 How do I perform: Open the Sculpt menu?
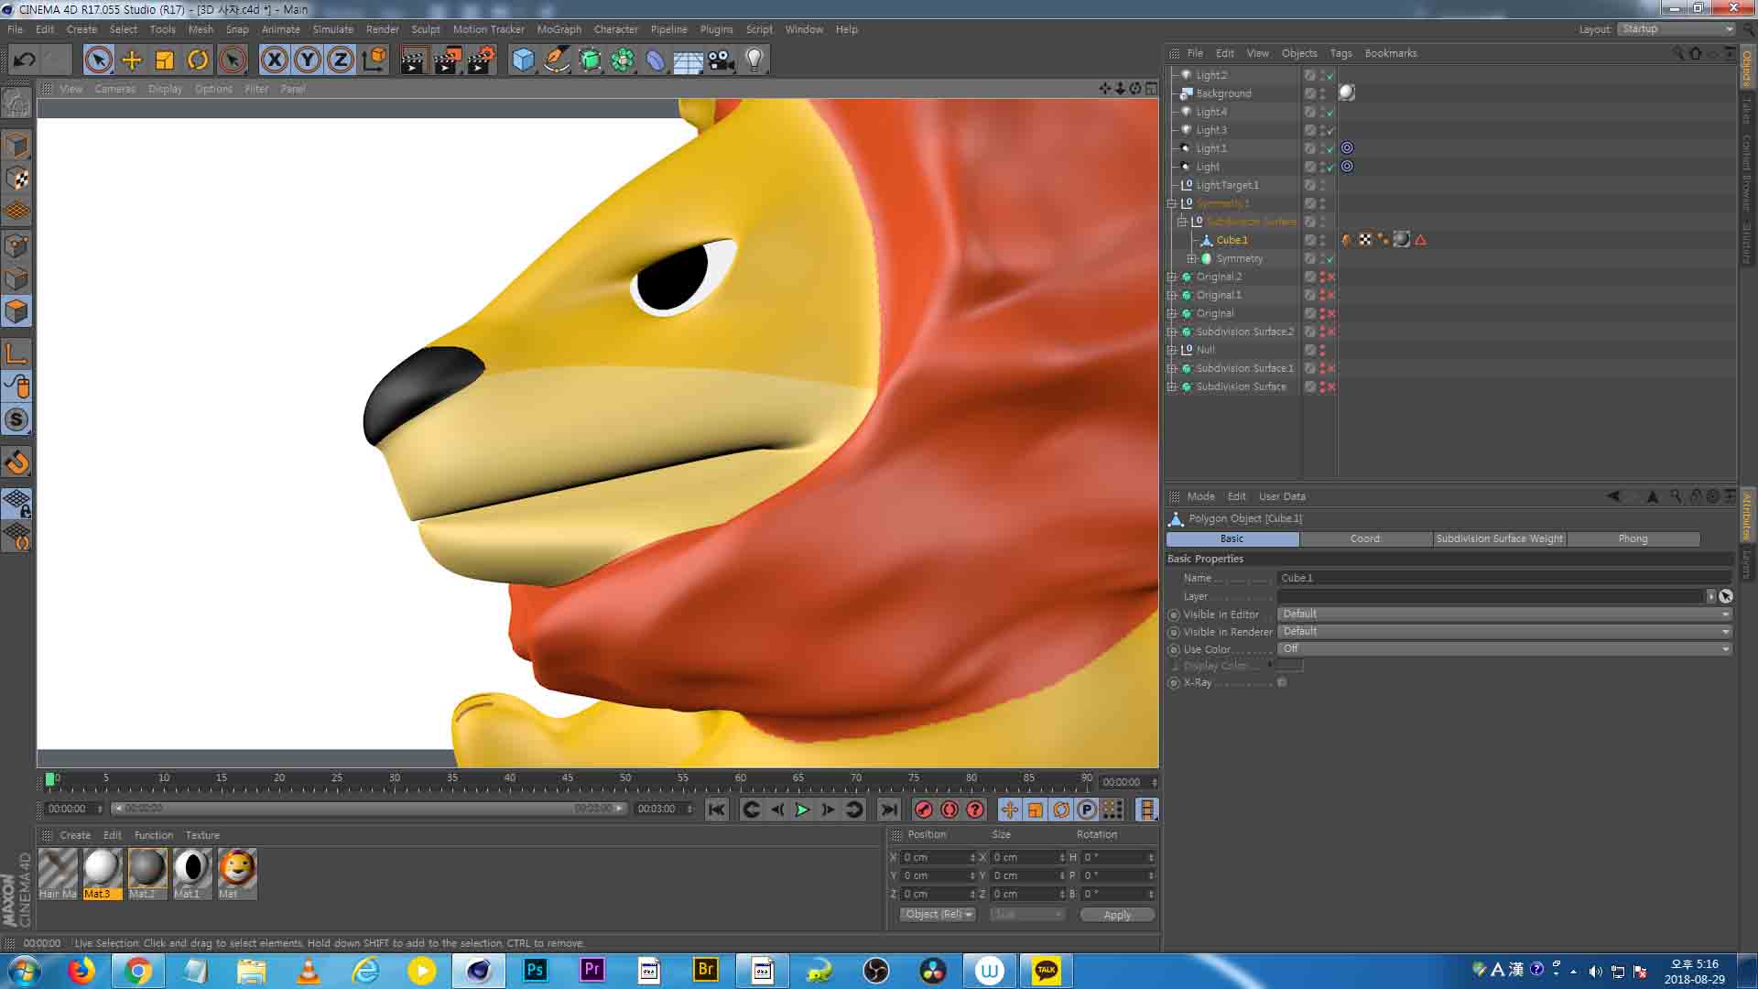click(425, 29)
